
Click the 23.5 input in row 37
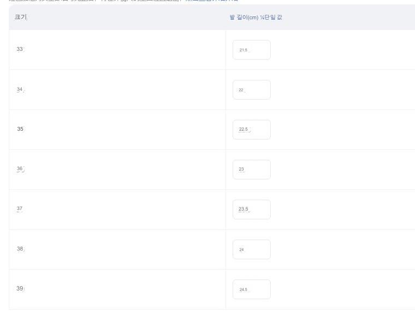[x=252, y=210]
